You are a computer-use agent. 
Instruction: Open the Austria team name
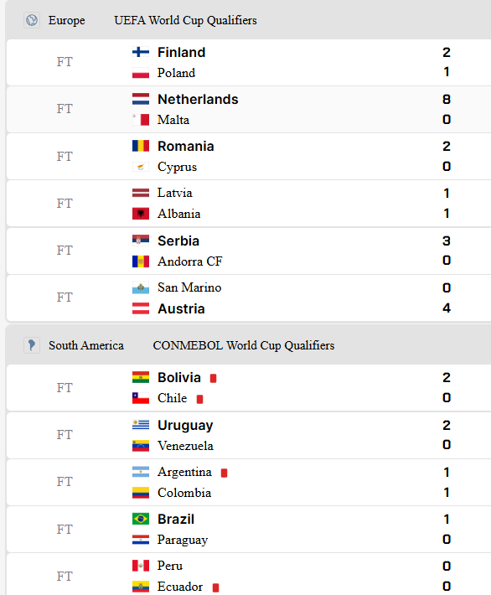(181, 308)
